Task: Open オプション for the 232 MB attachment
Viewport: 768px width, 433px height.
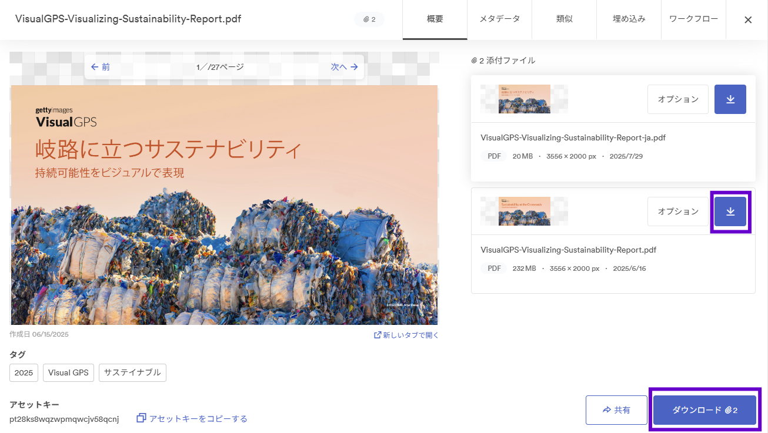Action: (x=678, y=212)
